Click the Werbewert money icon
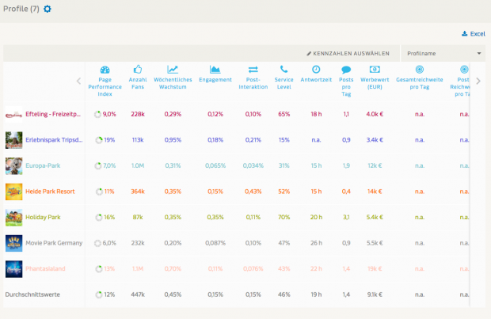This screenshot has width=491, height=319. [377, 70]
